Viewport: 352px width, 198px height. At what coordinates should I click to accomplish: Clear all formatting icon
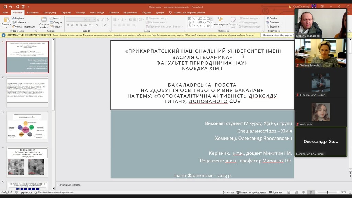point(108,20)
